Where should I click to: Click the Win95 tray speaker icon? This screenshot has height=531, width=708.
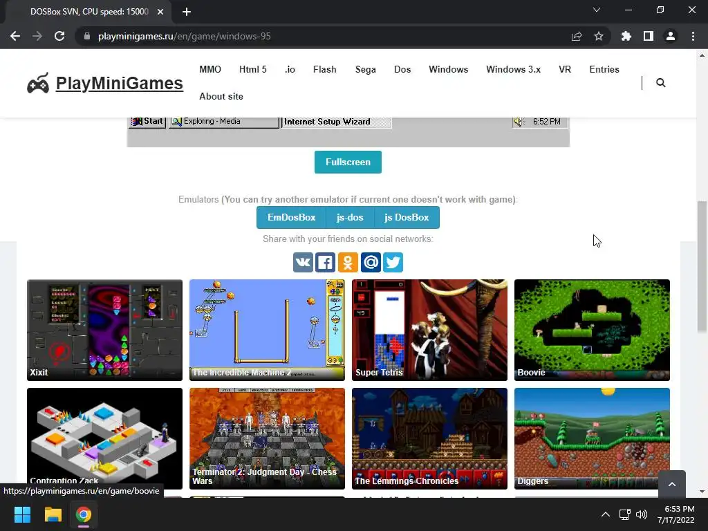519,122
